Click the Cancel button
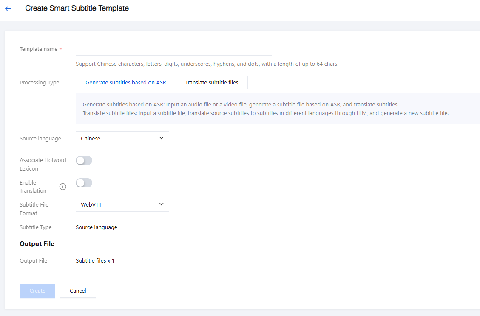 [x=78, y=291]
